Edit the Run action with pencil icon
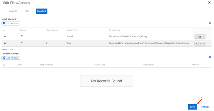This screenshot has width=214, height=111. pos(196,43)
